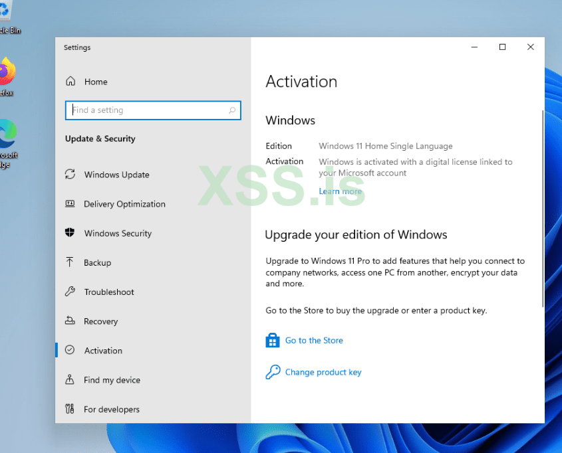Click the Upgrade your edition of Windows heading

click(356, 234)
